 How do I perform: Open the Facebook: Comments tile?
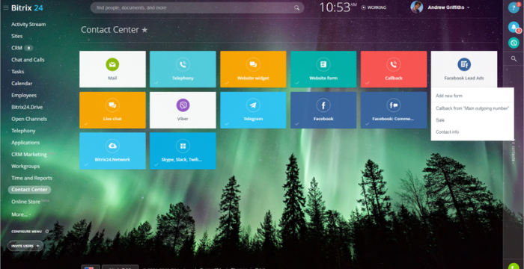(x=394, y=110)
